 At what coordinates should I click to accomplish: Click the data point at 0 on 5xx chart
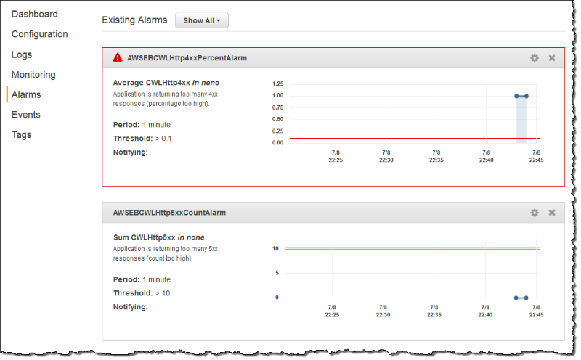(x=516, y=298)
